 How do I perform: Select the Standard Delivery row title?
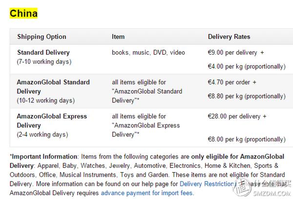click(x=43, y=53)
